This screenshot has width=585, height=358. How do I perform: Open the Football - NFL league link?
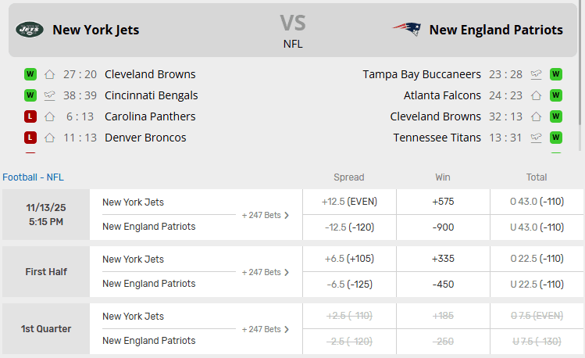pyautogui.click(x=33, y=177)
